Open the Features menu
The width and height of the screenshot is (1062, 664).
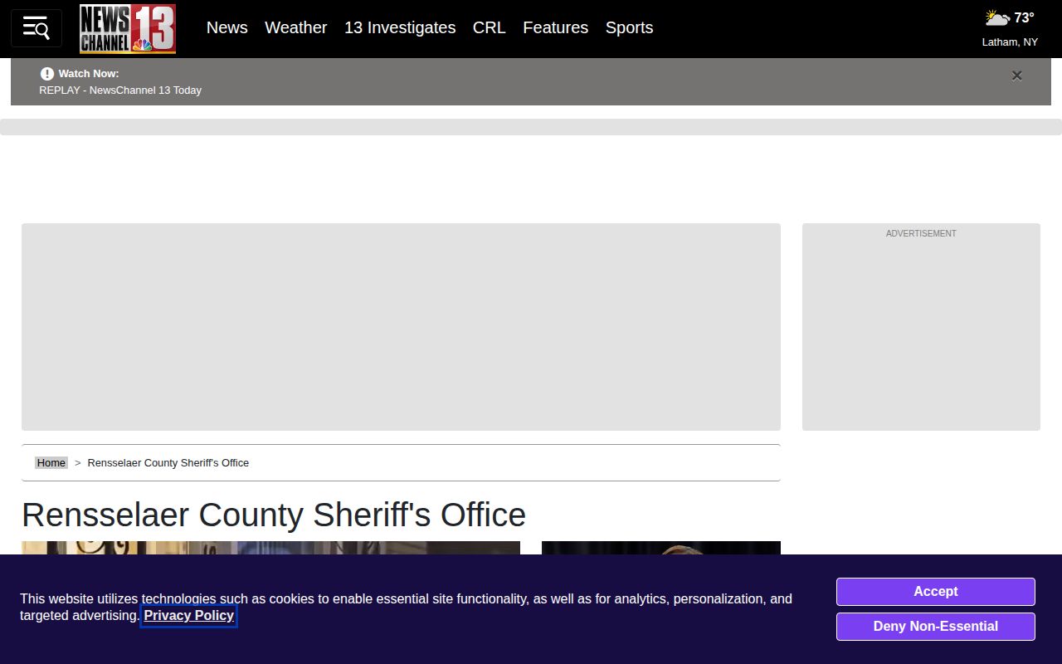[x=556, y=27]
